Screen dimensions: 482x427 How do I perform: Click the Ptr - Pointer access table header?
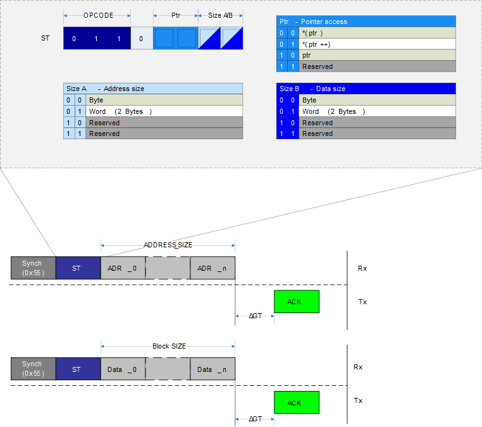pyautogui.click(x=367, y=22)
